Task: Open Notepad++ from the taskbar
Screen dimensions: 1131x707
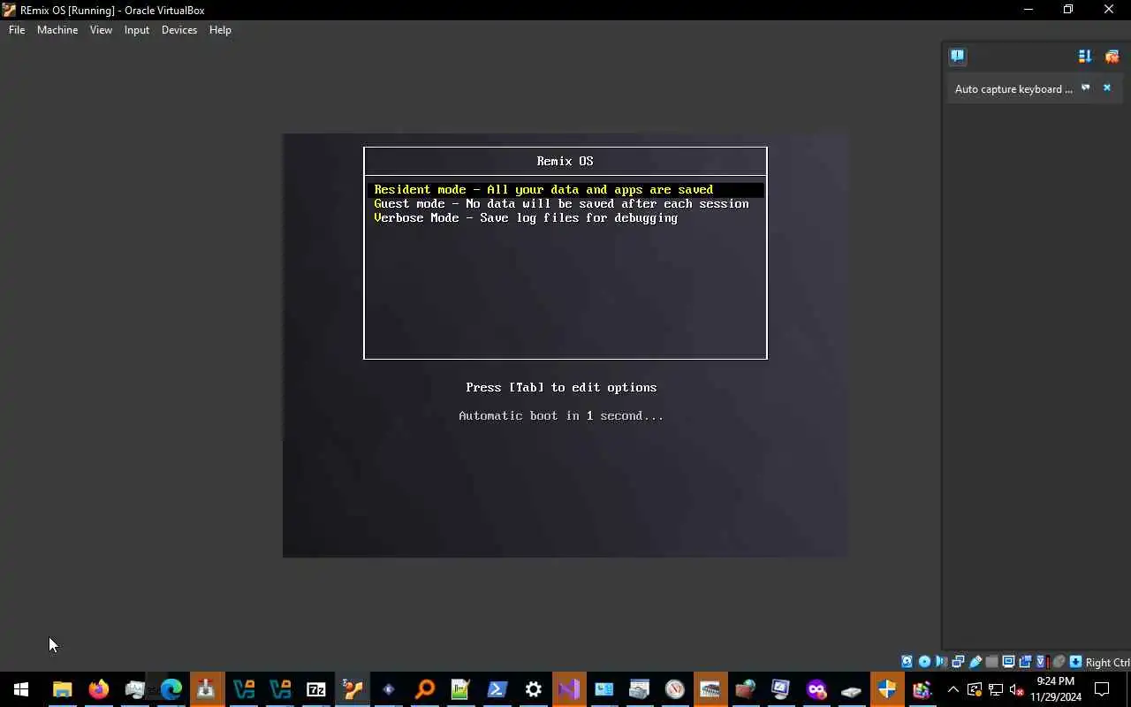Action: click(x=460, y=689)
